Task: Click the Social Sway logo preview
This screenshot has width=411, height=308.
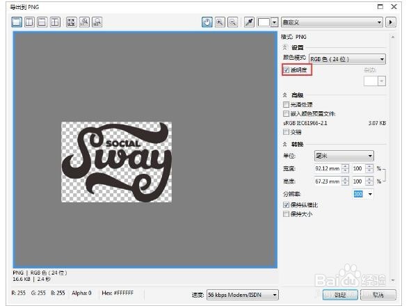Action: click(117, 162)
